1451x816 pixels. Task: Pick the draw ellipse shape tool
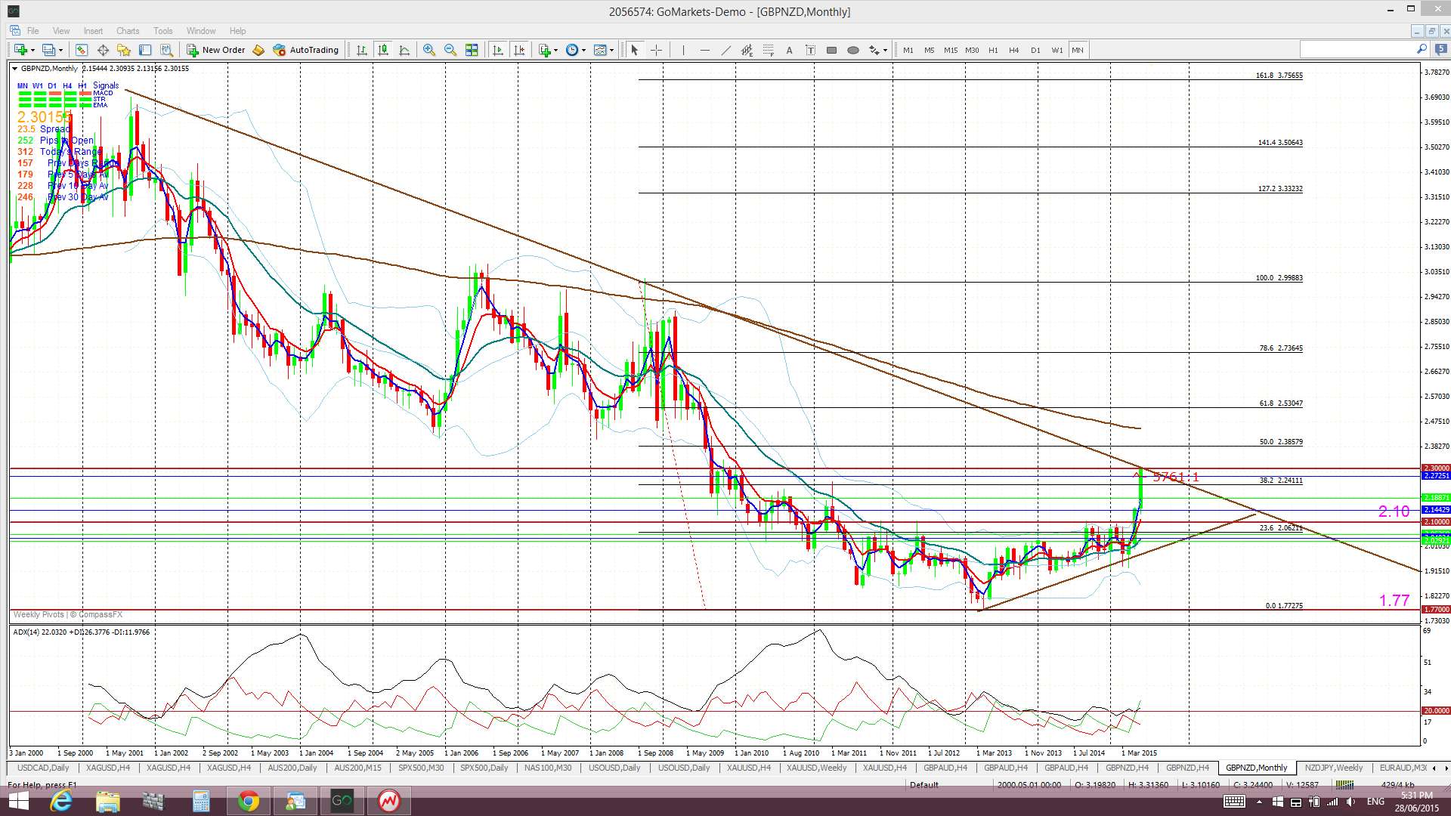(852, 50)
